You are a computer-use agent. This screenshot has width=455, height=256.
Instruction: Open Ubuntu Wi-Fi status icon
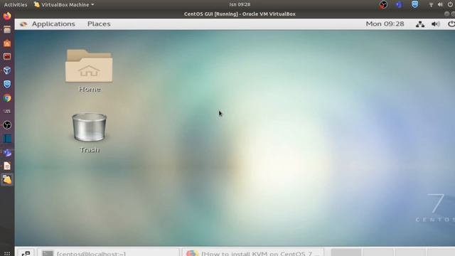[x=431, y=5]
